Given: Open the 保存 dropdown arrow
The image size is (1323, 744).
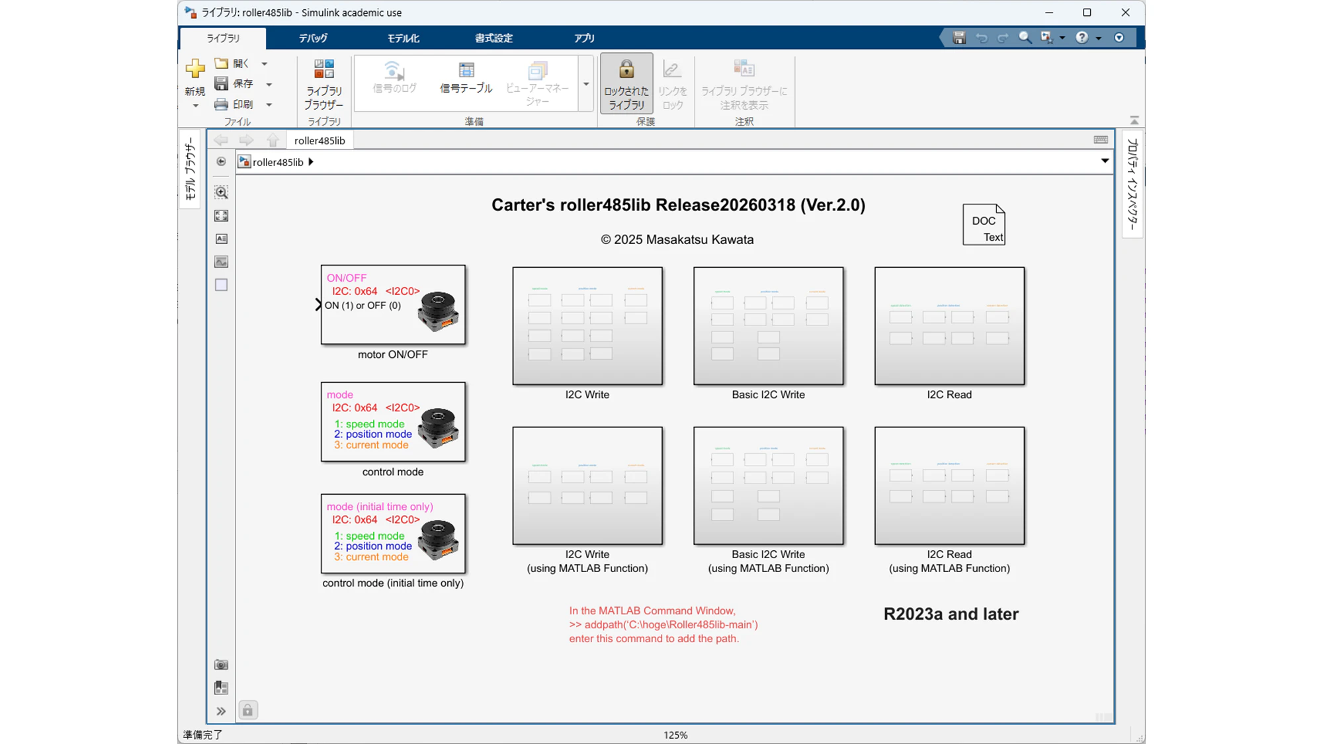Looking at the screenshot, I should point(269,85).
